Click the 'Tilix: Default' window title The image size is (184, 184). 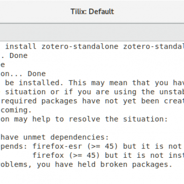tap(92, 11)
